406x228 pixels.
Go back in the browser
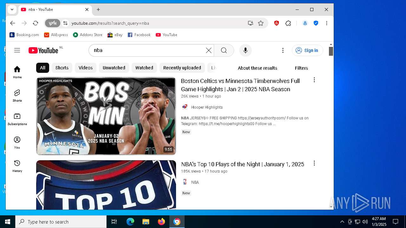pos(12,23)
